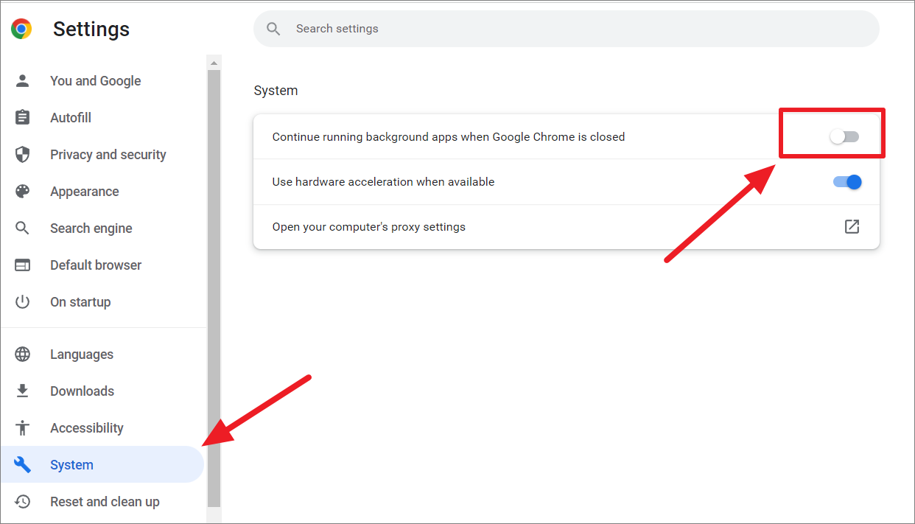Click the Accessibility figure icon
Image resolution: width=915 pixels, height=524 pixels.
click(23, 427)
